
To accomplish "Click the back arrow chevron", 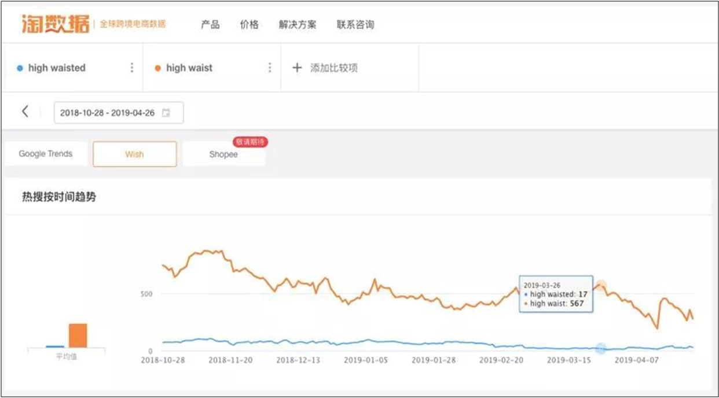I will pyautogui.click(x=25, y=112).
